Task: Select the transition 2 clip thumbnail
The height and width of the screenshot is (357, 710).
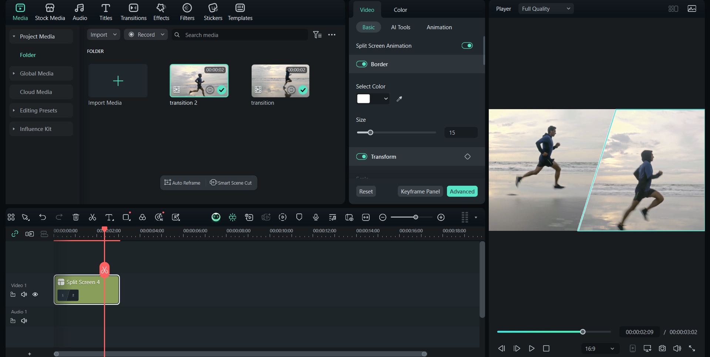Action: [199, 81]
